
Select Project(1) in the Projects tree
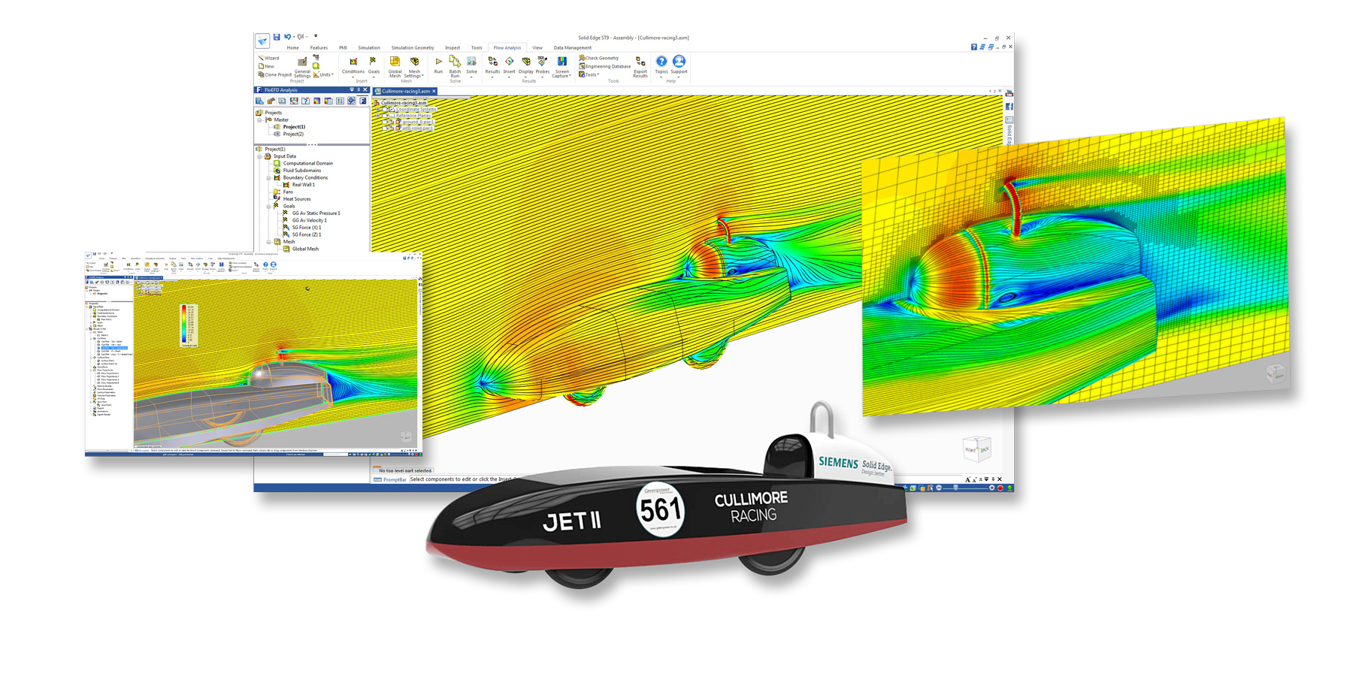294,127
